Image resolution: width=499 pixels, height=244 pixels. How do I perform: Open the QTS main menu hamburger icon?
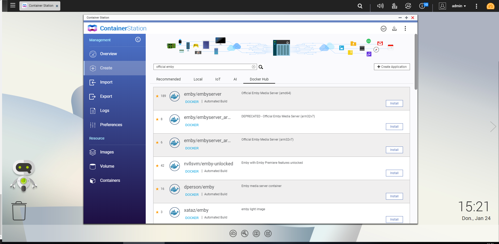13,5
